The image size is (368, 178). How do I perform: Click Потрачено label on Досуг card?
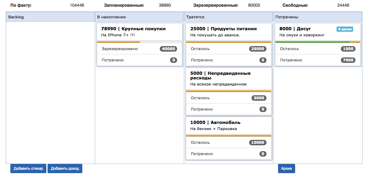point(291,60)
